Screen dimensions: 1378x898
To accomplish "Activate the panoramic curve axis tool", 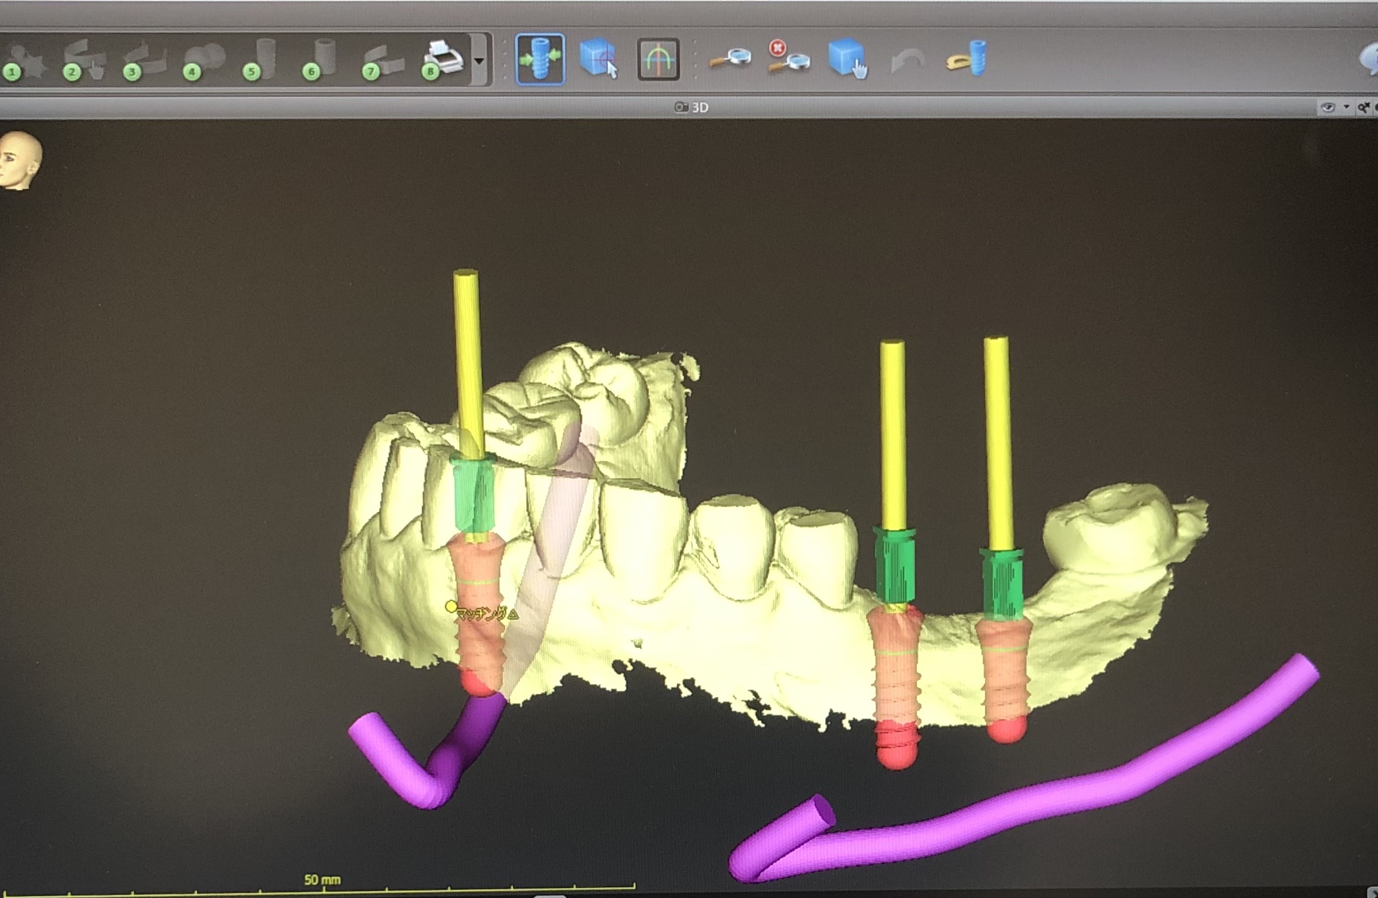I will pos(658,60).
